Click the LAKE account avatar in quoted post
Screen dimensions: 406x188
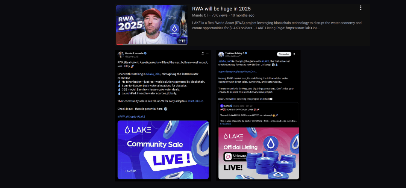coord(222,106)
